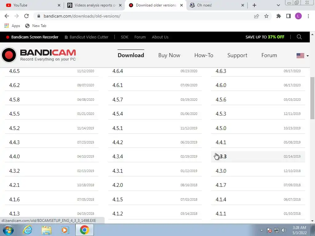Viewport: 315px width, 236px height.
Task: Download Bandicam version 4.6.5
Action: click(x=52, y=71)
